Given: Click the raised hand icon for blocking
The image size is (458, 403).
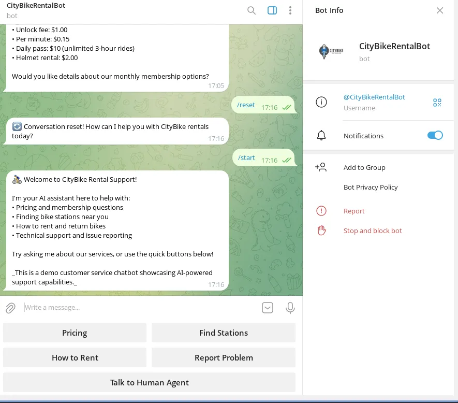Looking at the screenshot, I should [321, 231].
